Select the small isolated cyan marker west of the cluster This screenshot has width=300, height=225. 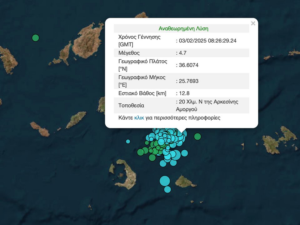click(128, 141)
